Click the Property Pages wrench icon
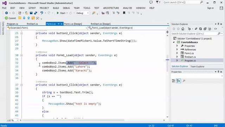 coord(184,81)
